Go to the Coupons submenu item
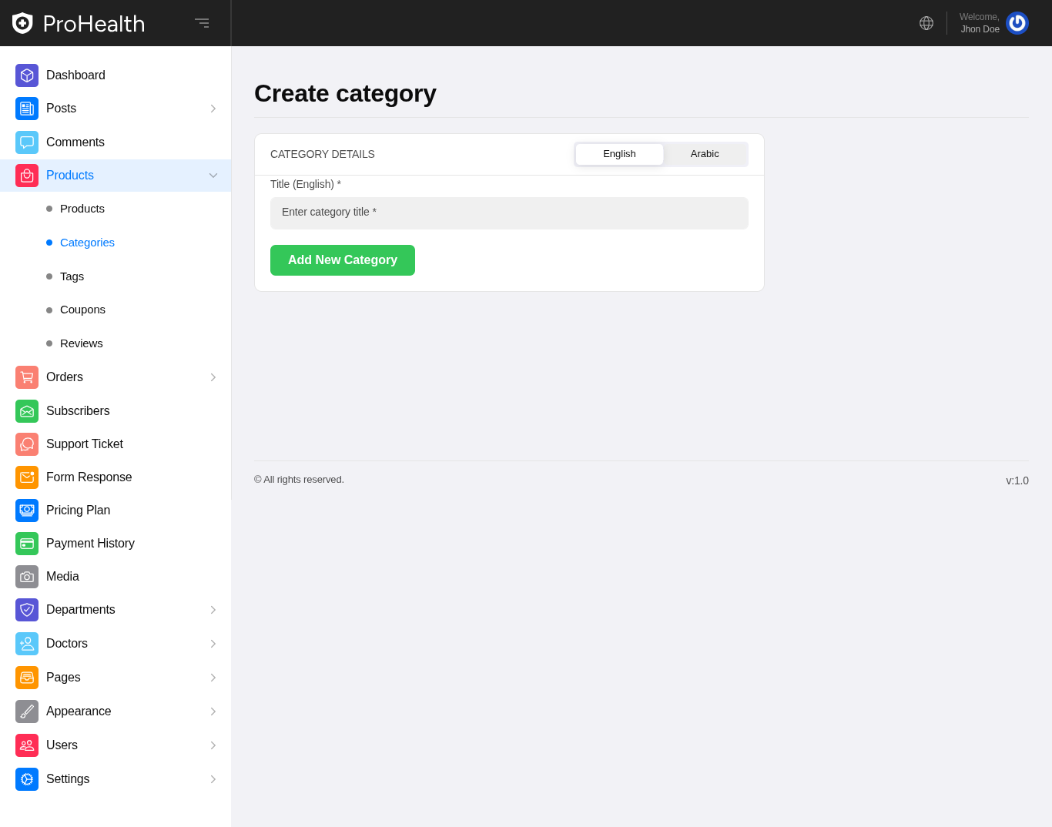The width and height of the screenshot is (1052, 827). [82, 310]
